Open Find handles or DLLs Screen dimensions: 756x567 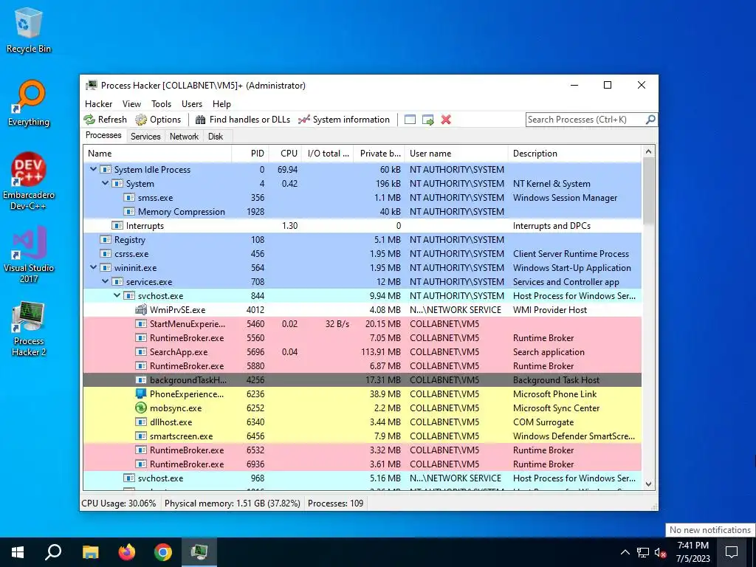pyautogui.click(x=243, y=120)
